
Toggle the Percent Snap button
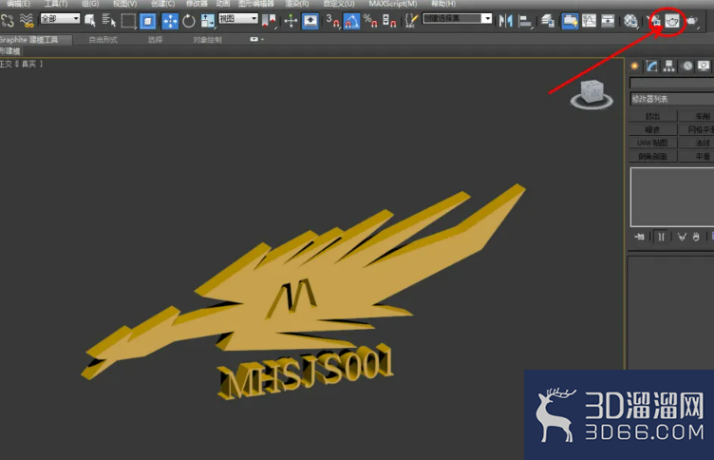point(370,21)
